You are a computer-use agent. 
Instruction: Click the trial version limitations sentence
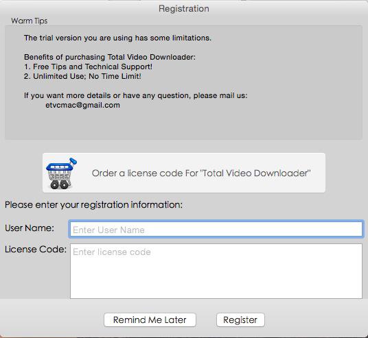[x=117, y=38]
